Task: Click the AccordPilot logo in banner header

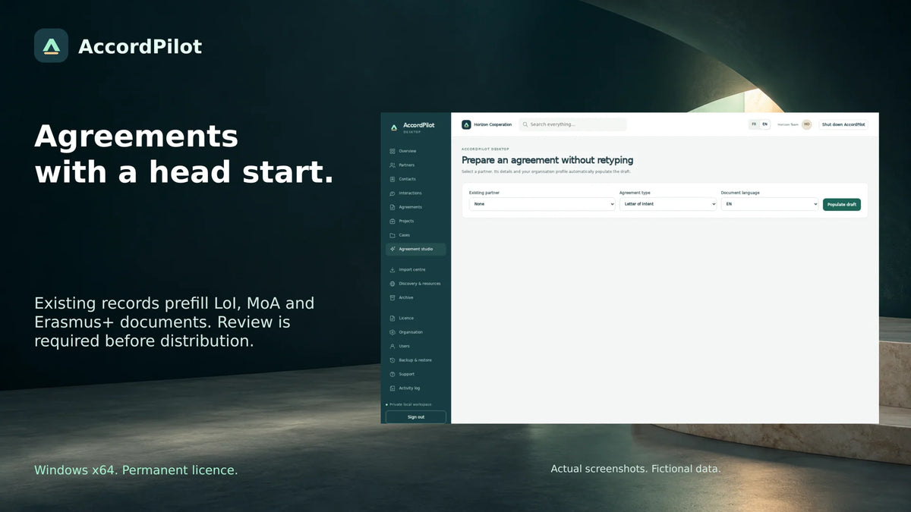Action: pyautogui.click(x=51, y=46)
